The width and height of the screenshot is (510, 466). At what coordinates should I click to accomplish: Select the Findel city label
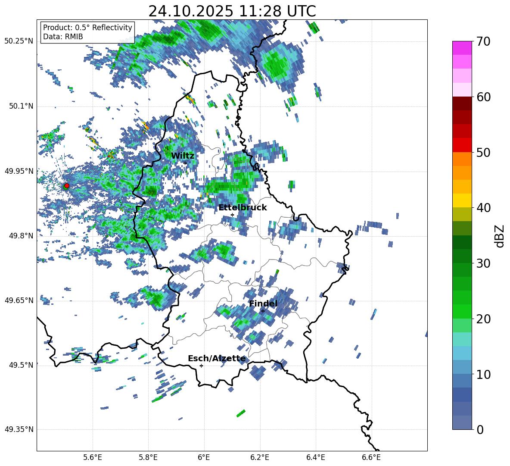coord(263,303)
